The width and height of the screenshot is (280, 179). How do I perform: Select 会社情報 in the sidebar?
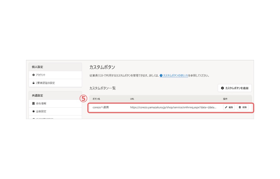(x=55, y=103)
